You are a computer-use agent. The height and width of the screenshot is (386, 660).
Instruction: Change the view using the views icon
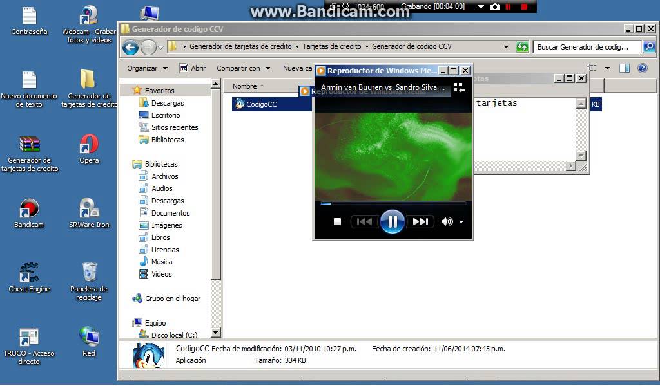tap(592, 68)
